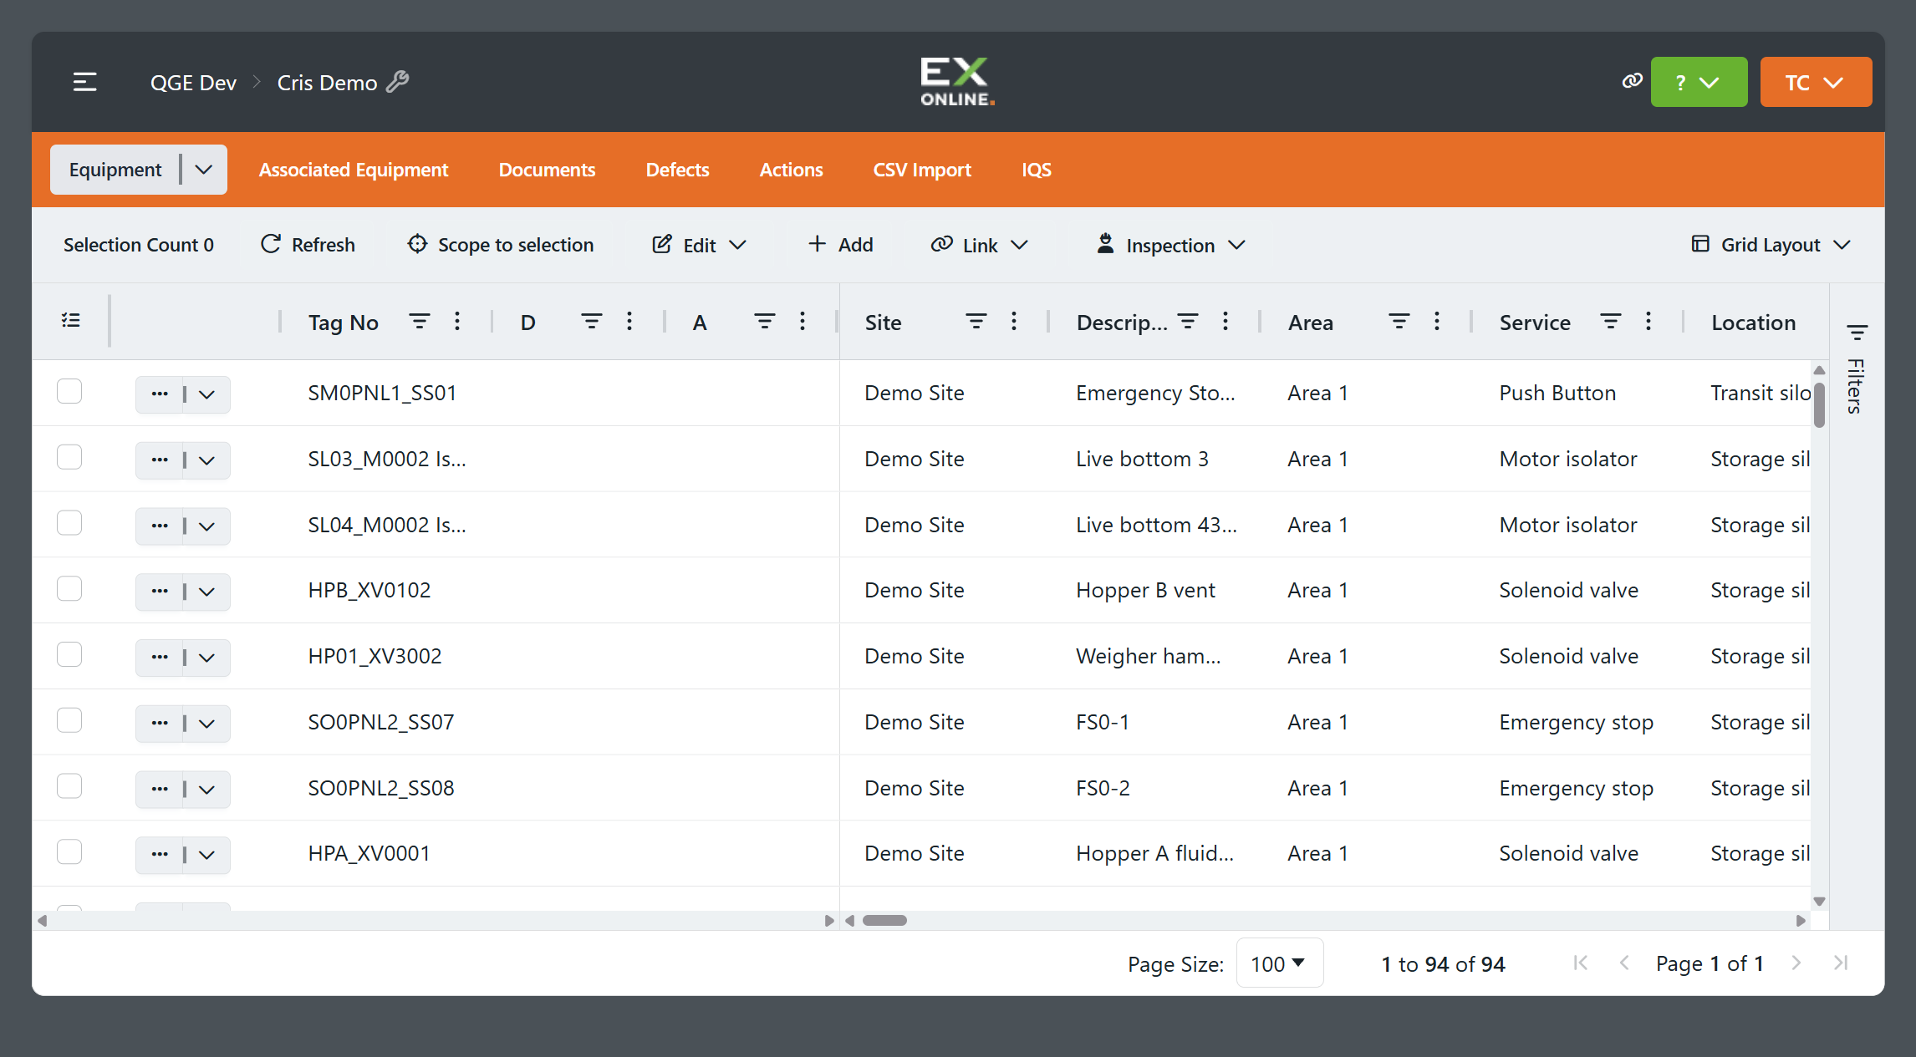Check the HP01_XV3002 row checkbox

pyautogui.click(x=69, y=654)
